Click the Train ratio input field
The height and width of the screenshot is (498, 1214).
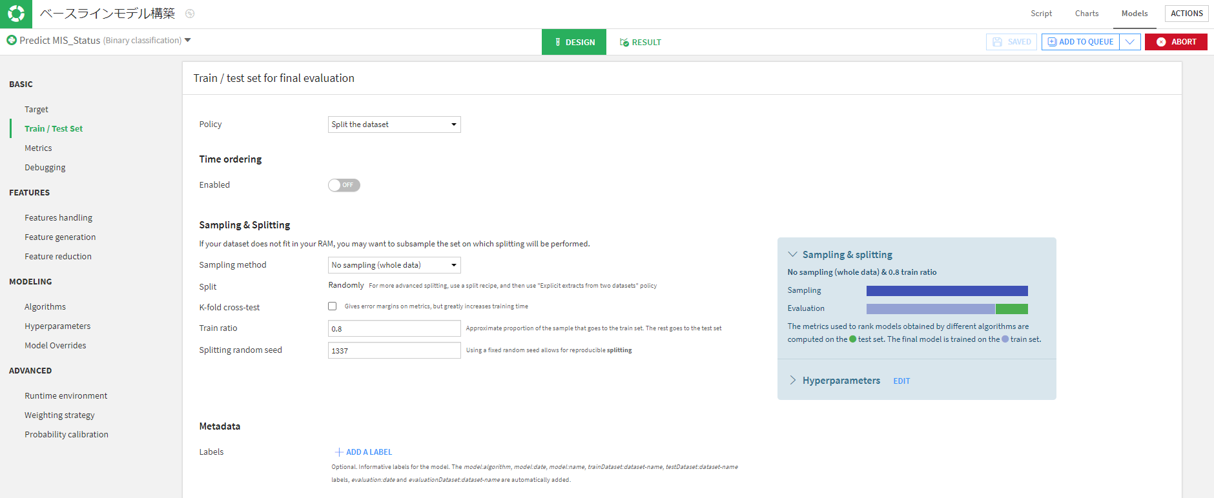[395, 328]
